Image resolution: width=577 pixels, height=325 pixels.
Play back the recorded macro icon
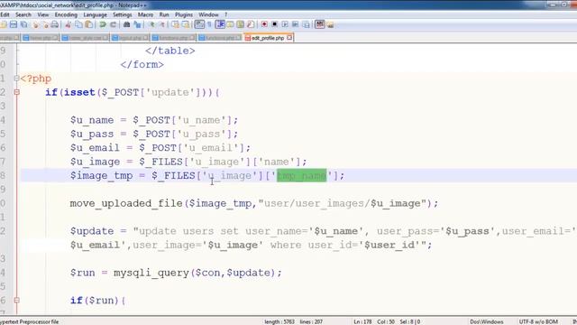click(285, 24)
